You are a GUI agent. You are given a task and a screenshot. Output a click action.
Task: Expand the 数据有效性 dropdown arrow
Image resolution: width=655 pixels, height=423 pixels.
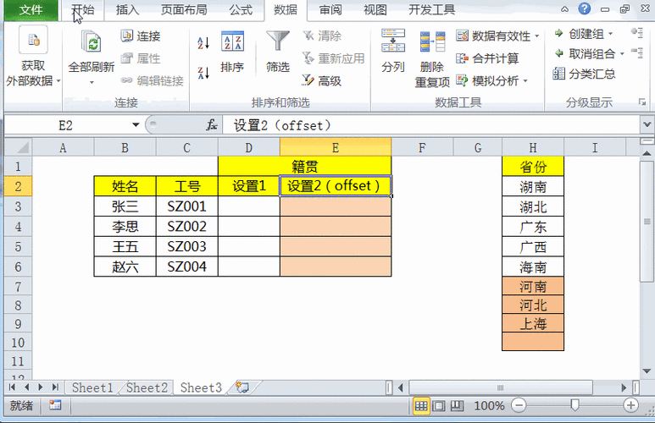tap(536, 36)
